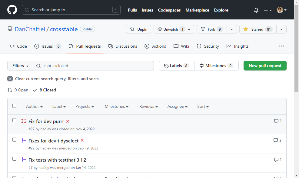This screenshot has height=178, width=299.
Task: Switch to the Issues tab
Action: 48,46
